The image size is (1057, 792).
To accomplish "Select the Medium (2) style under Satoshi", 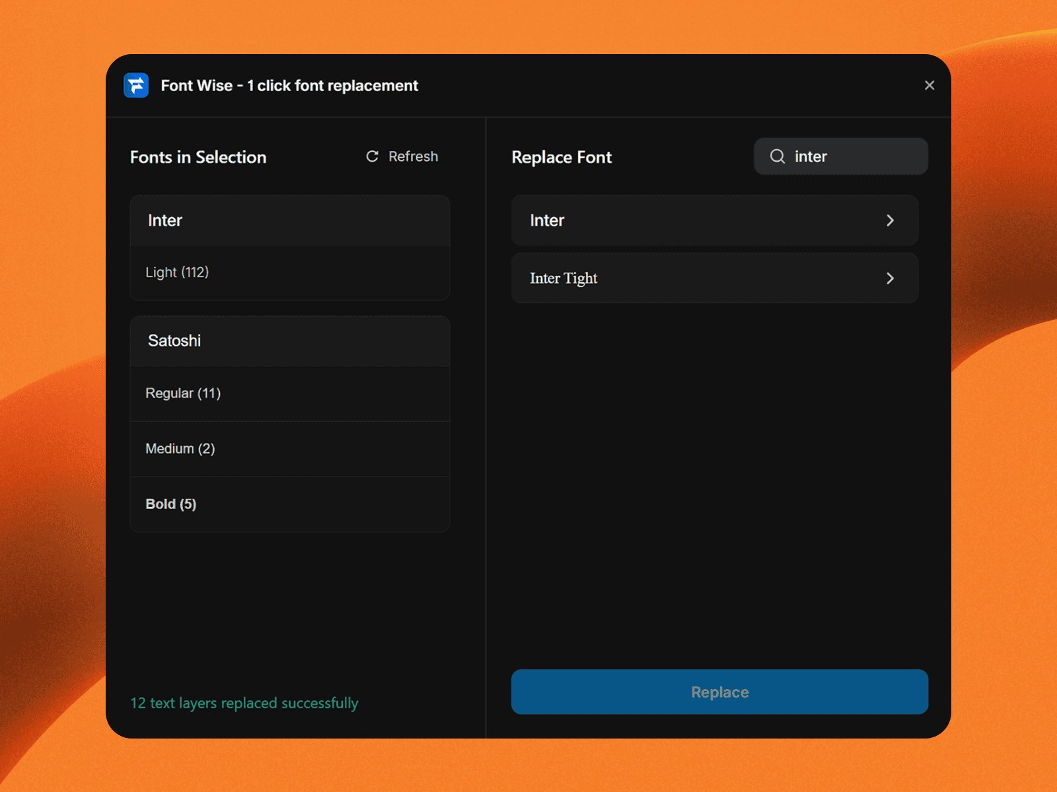I will pyautogui.click(x=290, y=448).
